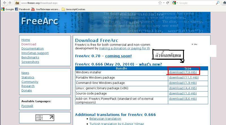Select Download in sidebar menu

(29, 44)
